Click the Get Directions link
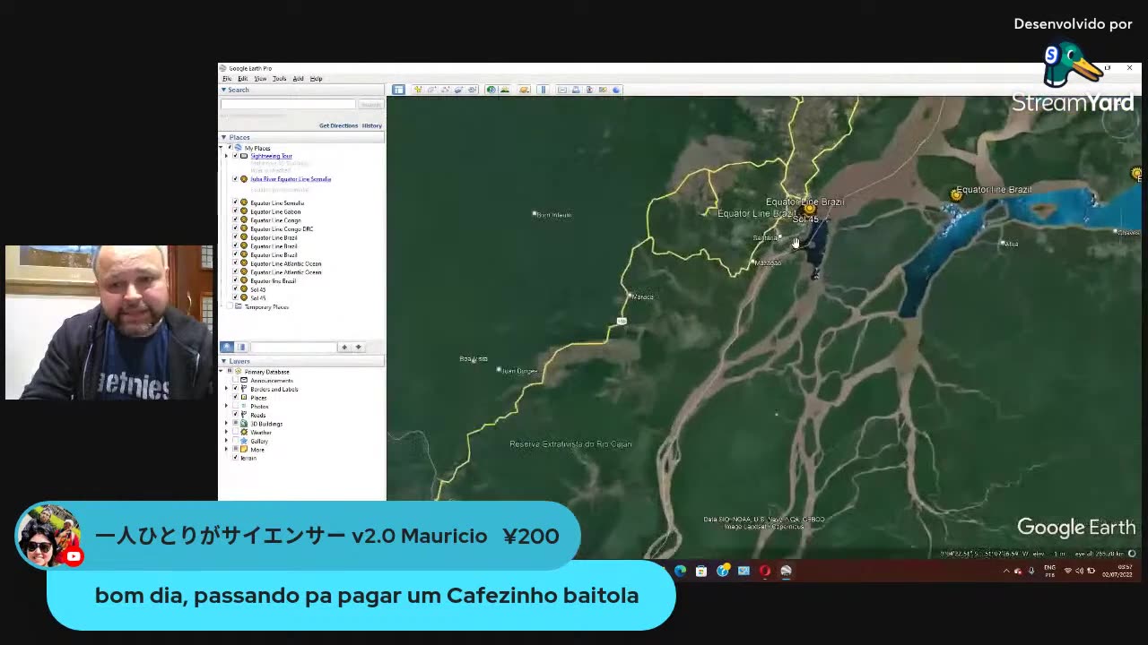The width and height of the screenshot is (1148, 645). pos(338,125)
